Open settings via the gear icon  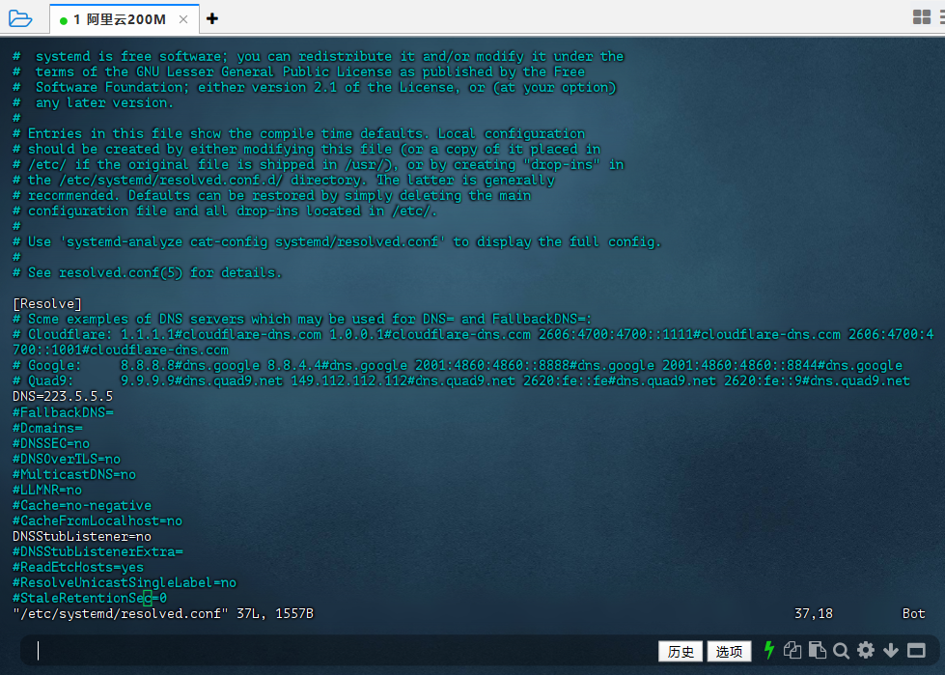[x=866, y=650]
